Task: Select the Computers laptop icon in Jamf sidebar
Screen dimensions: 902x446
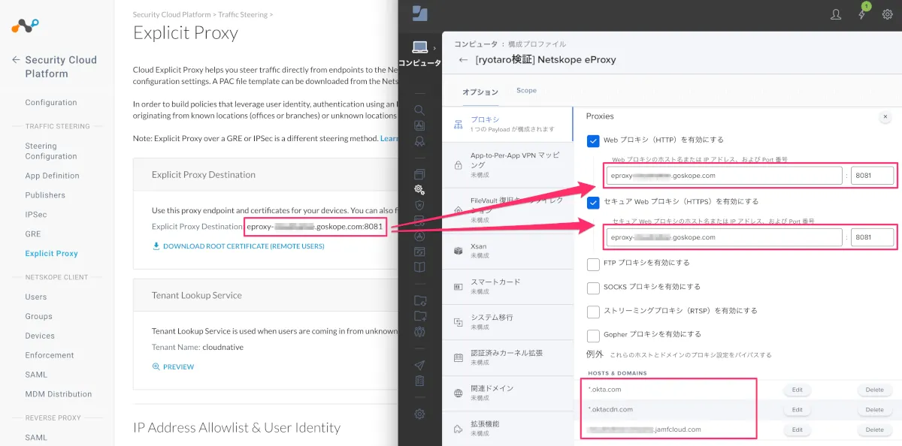Action: 419,48
